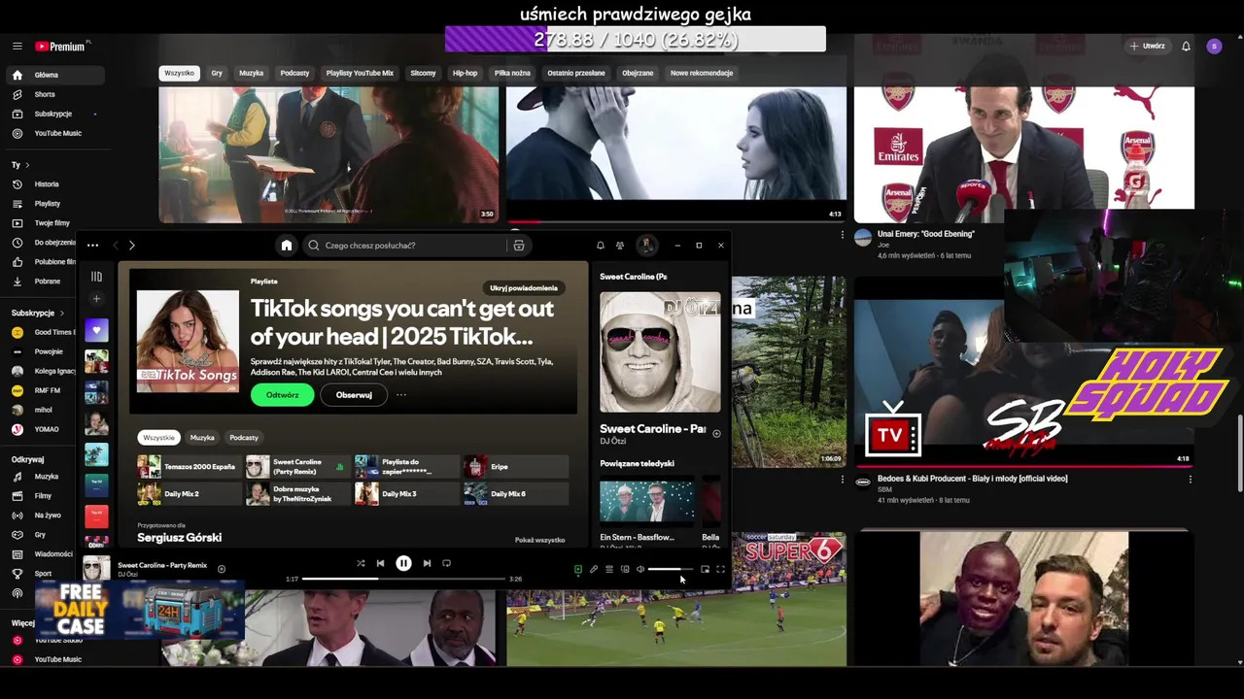The height and width of the screenshot is (699, 1244).
Task: Click Pokaż wszystko link
Action: pos(539,540)
